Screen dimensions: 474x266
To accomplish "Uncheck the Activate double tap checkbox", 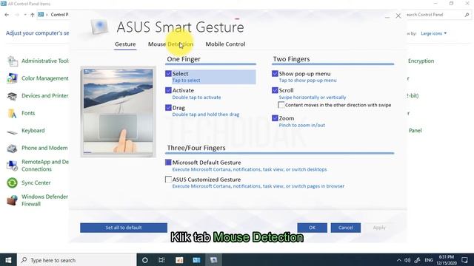I will 168,90.
